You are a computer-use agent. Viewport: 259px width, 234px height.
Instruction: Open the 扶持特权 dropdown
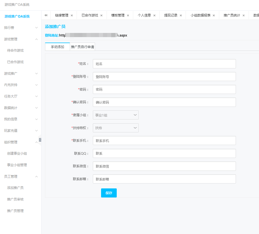coord(116,128)
